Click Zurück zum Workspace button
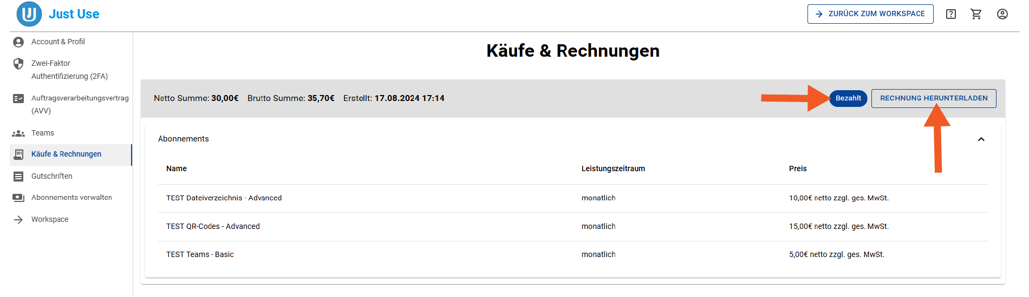1029x297 pixels. pyautogui.click(x=870, y=14)
